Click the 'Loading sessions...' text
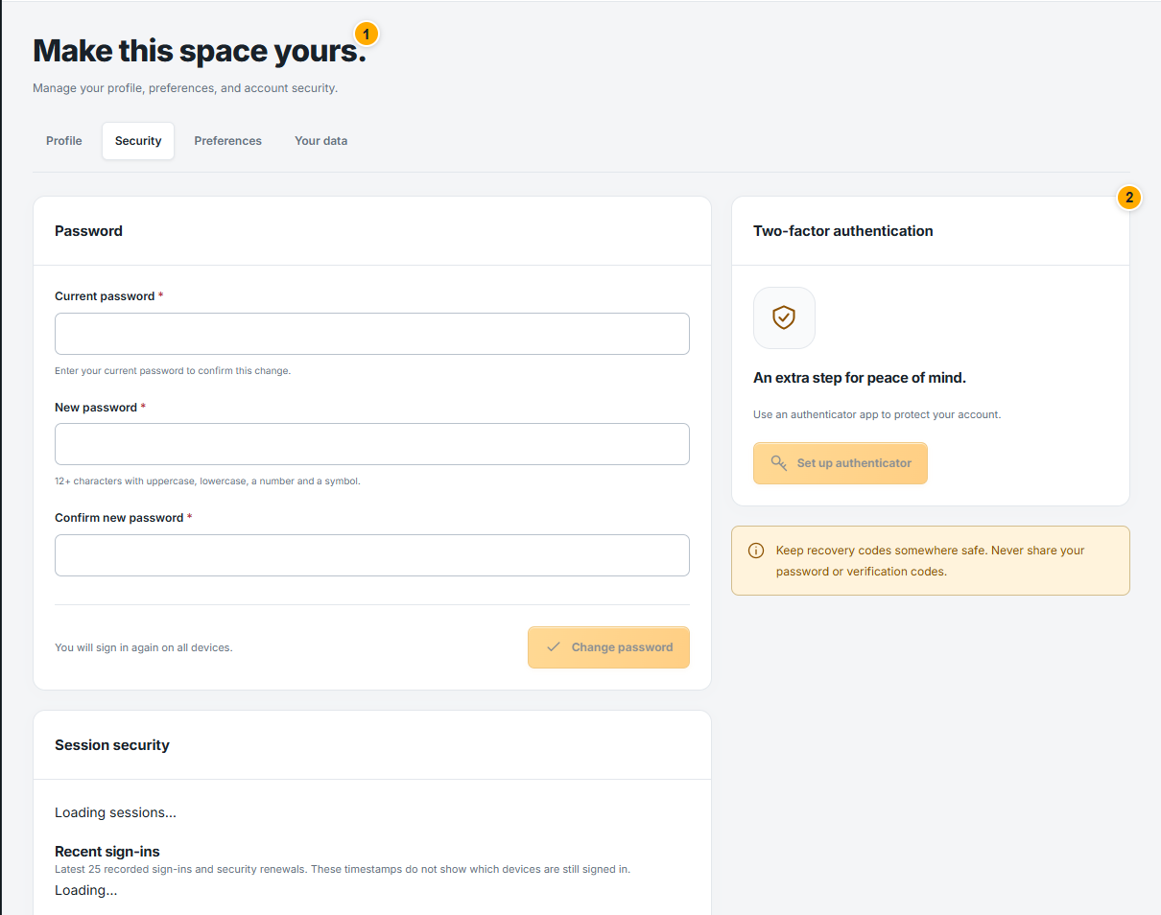The width and height of the screenshot is (1161, 915). tap(115, 812)
